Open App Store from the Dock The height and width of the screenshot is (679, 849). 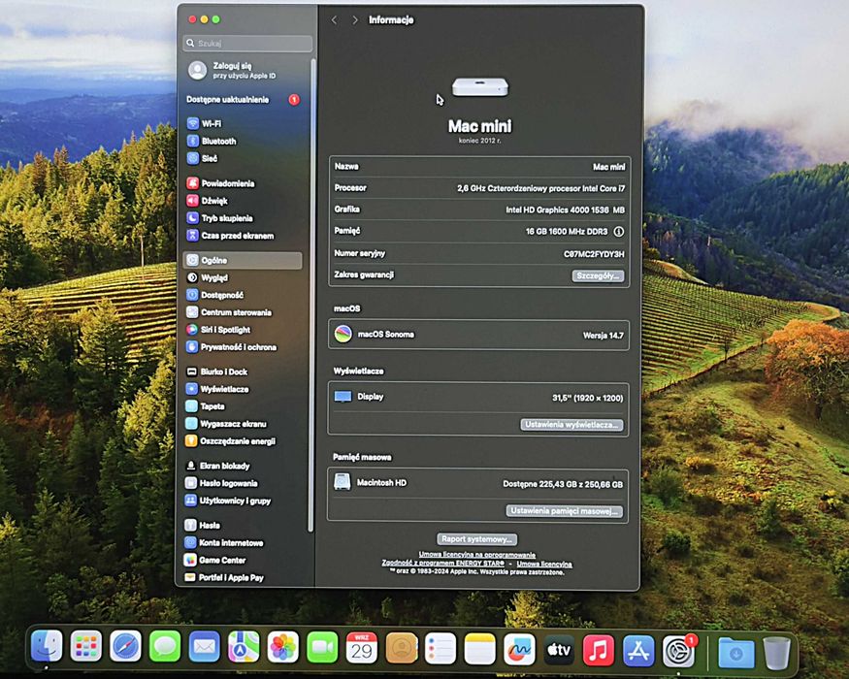click(637, 650)
